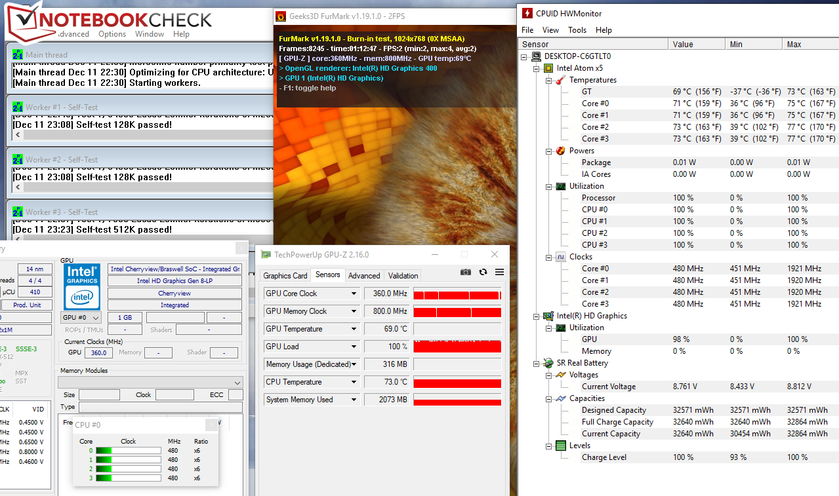Collapse the SR Real Battery node expander
This screenshot has width=839, height=496.
click(x=537, y=363)
